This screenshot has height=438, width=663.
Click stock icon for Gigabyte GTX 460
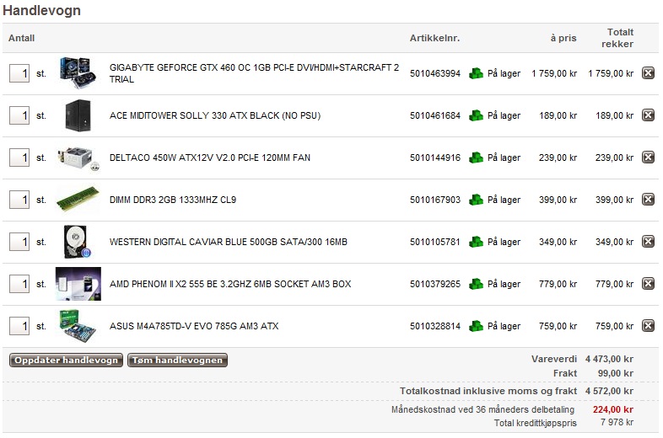pos(476,73)
